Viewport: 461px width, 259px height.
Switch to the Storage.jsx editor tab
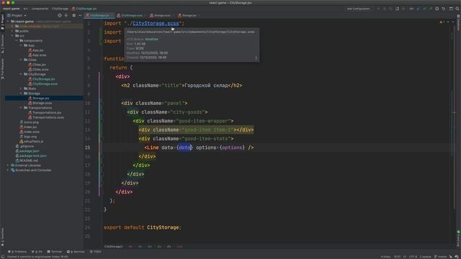click(189, 15)
